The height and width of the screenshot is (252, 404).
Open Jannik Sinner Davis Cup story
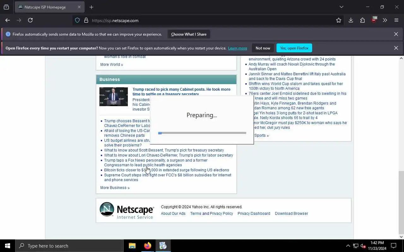click(x=297, y=76)
